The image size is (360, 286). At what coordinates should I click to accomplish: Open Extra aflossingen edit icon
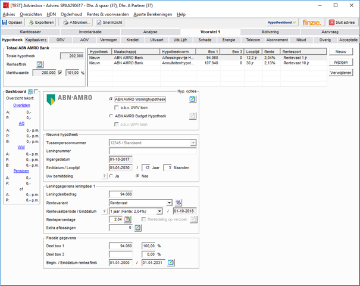138,228
